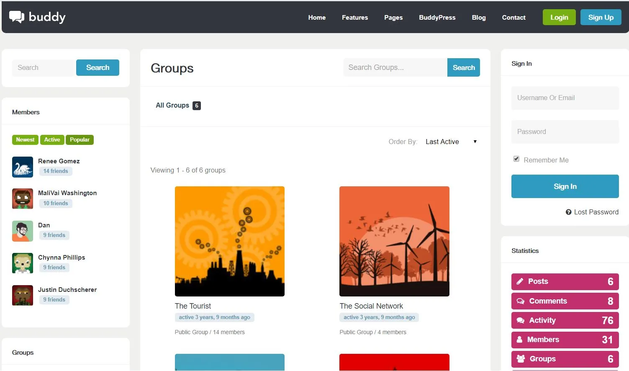The image size is (629, 371).
Task: Open The Social Network group image
Action: [x=394, y=241]
